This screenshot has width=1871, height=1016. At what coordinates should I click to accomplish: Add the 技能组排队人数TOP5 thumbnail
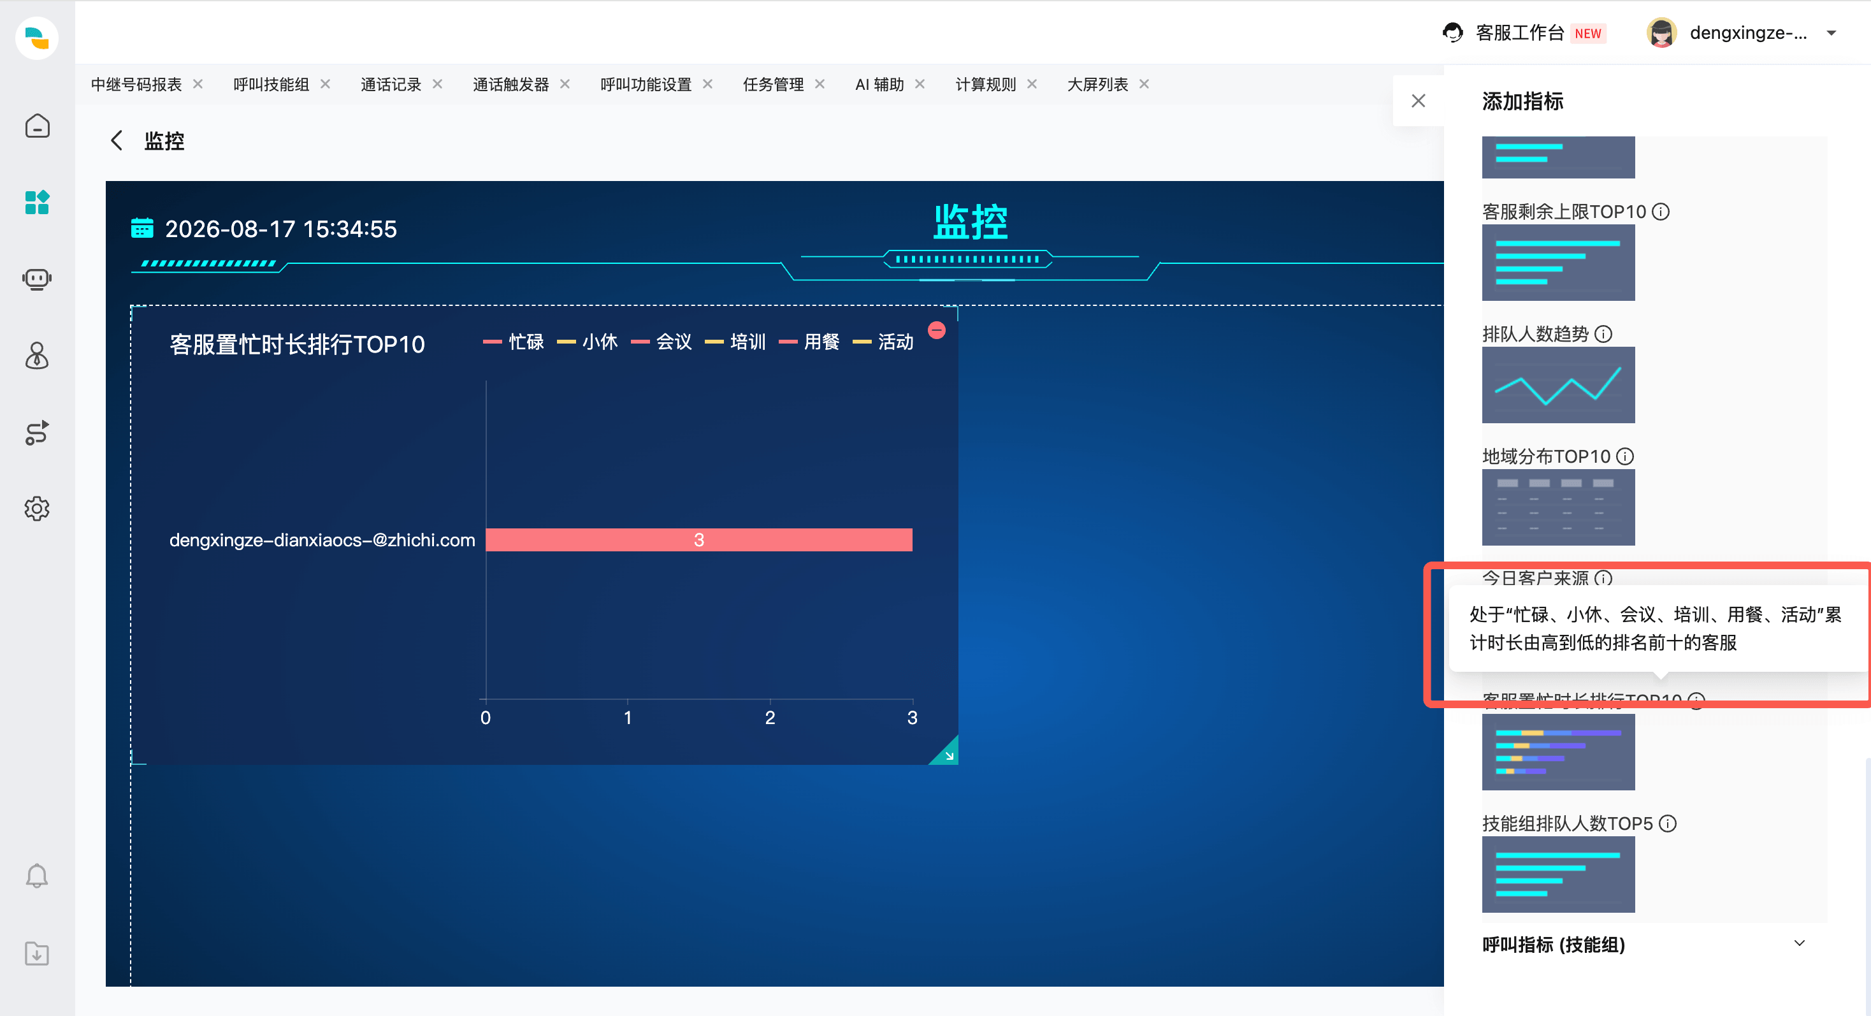[x=1558, y=874]
